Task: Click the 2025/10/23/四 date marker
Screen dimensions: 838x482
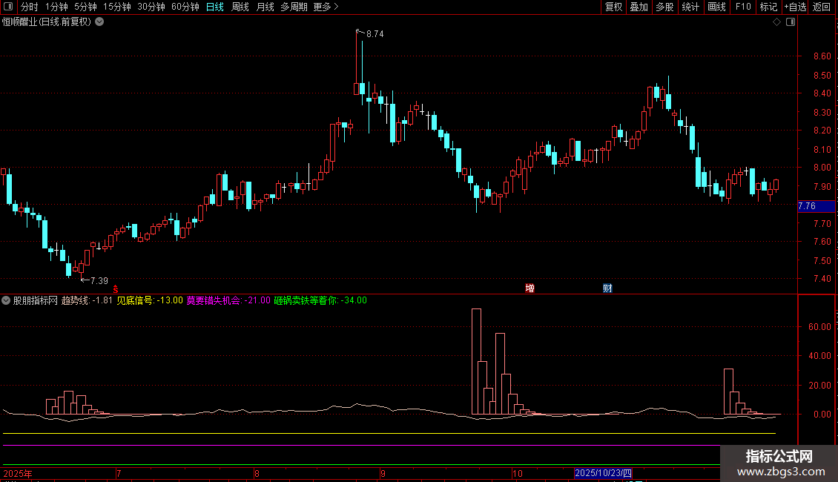Action: pos(603,473)
